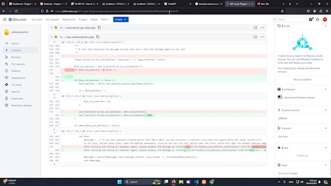Collapse the 1 branch panel
Screen dimensions: 331x186
[x=325, y=128]
